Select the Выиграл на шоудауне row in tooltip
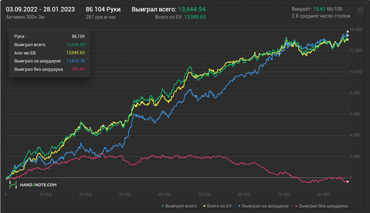 (49, 61)
